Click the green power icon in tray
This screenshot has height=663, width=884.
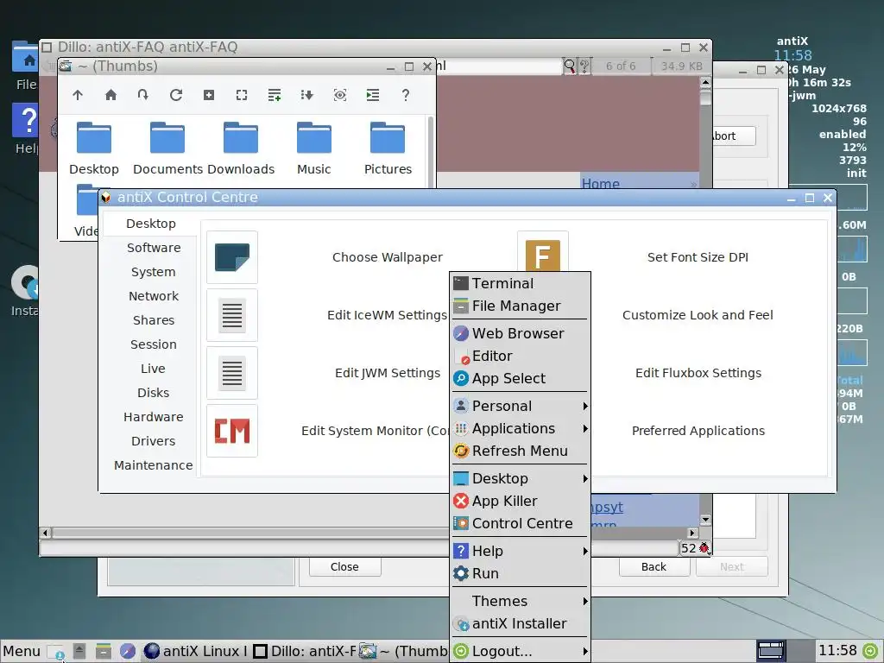click(871, 651)
